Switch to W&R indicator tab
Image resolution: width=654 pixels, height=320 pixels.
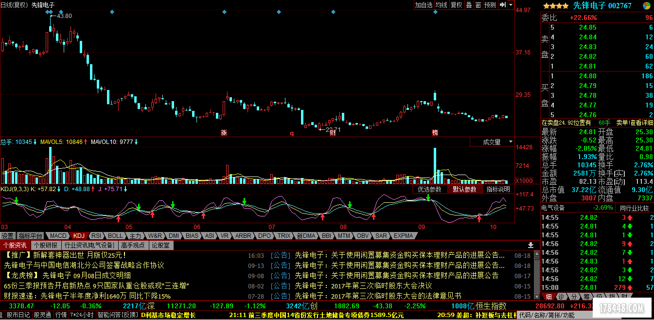tap(155, 236)
